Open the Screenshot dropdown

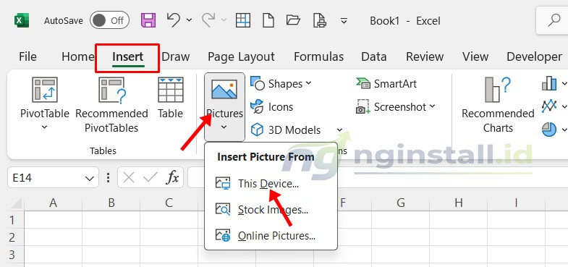point(396,107)
